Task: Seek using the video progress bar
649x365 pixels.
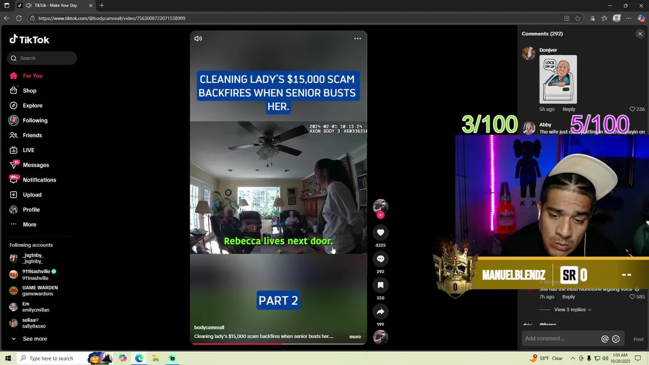Action: tap(278, 343)
